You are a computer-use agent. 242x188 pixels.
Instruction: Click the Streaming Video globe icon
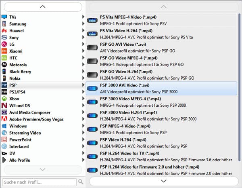tap(4, 133)
